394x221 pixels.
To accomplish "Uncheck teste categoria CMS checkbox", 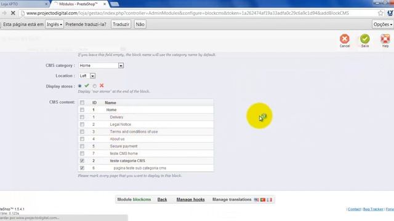I will (82, 161).
